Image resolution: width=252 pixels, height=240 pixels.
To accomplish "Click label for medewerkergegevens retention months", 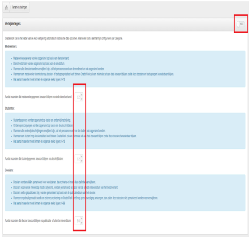I will click(x=38, y=97).
